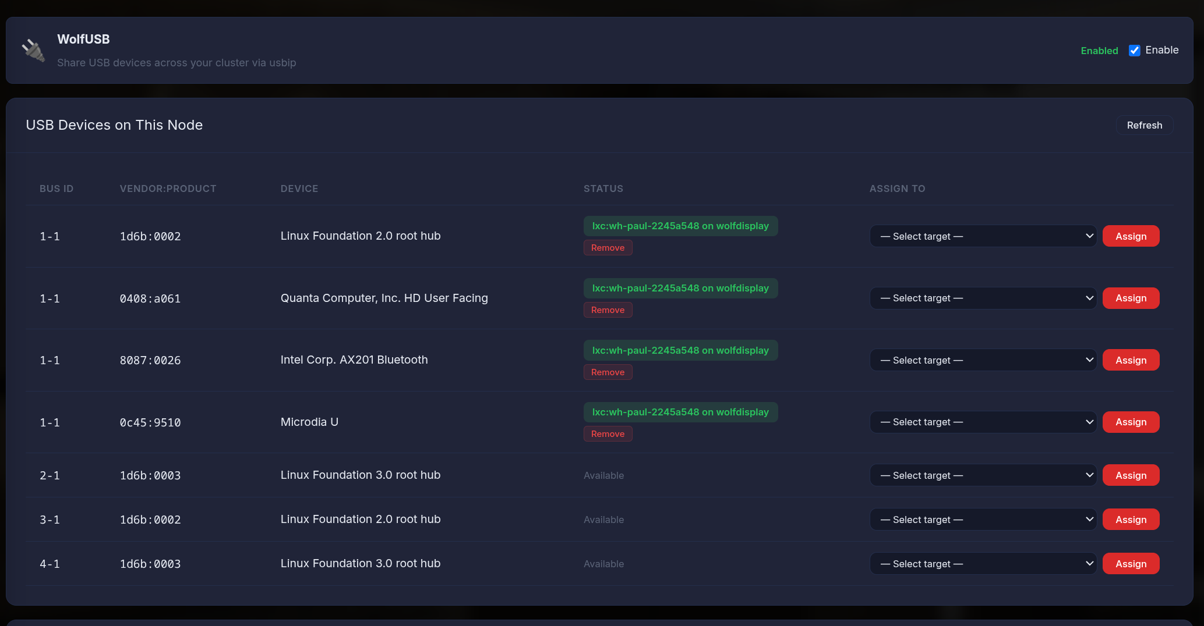Click the lxc status badge for Quanta Computer
Image resolution: width=1204 pixels, height=626 pixels.
[680, 288]
